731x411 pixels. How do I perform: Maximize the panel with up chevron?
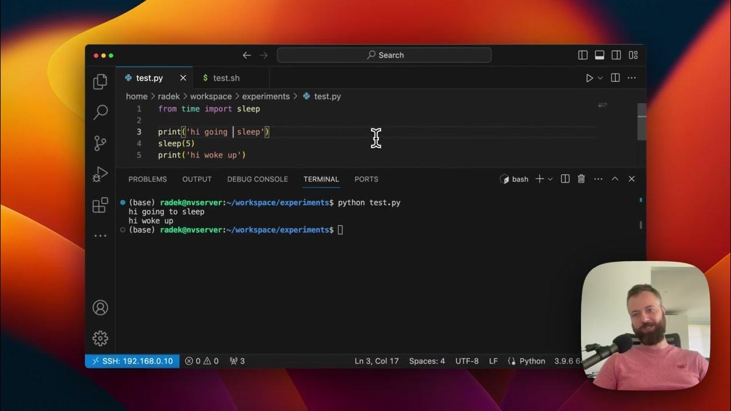pyautogui.click(x=615, y=179)
